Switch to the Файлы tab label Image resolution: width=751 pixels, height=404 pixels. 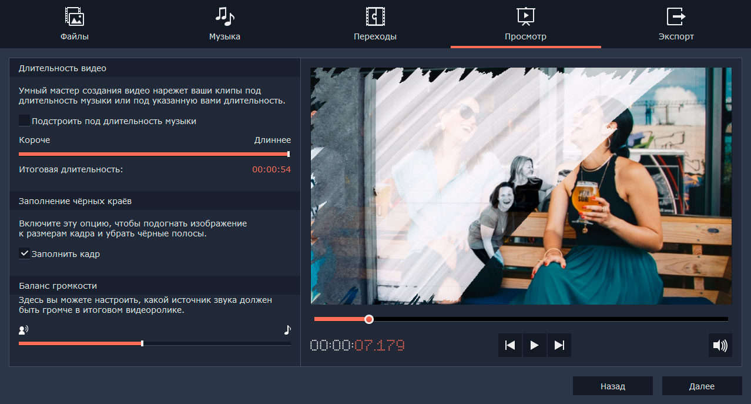pos(75,36)
